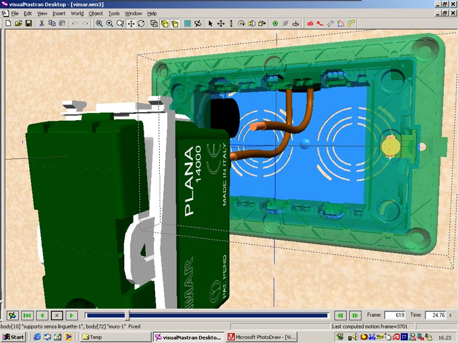Switch to Temp folder taskbar button
This screenshot has height=343, width=458.
click(x=116, y=337)
